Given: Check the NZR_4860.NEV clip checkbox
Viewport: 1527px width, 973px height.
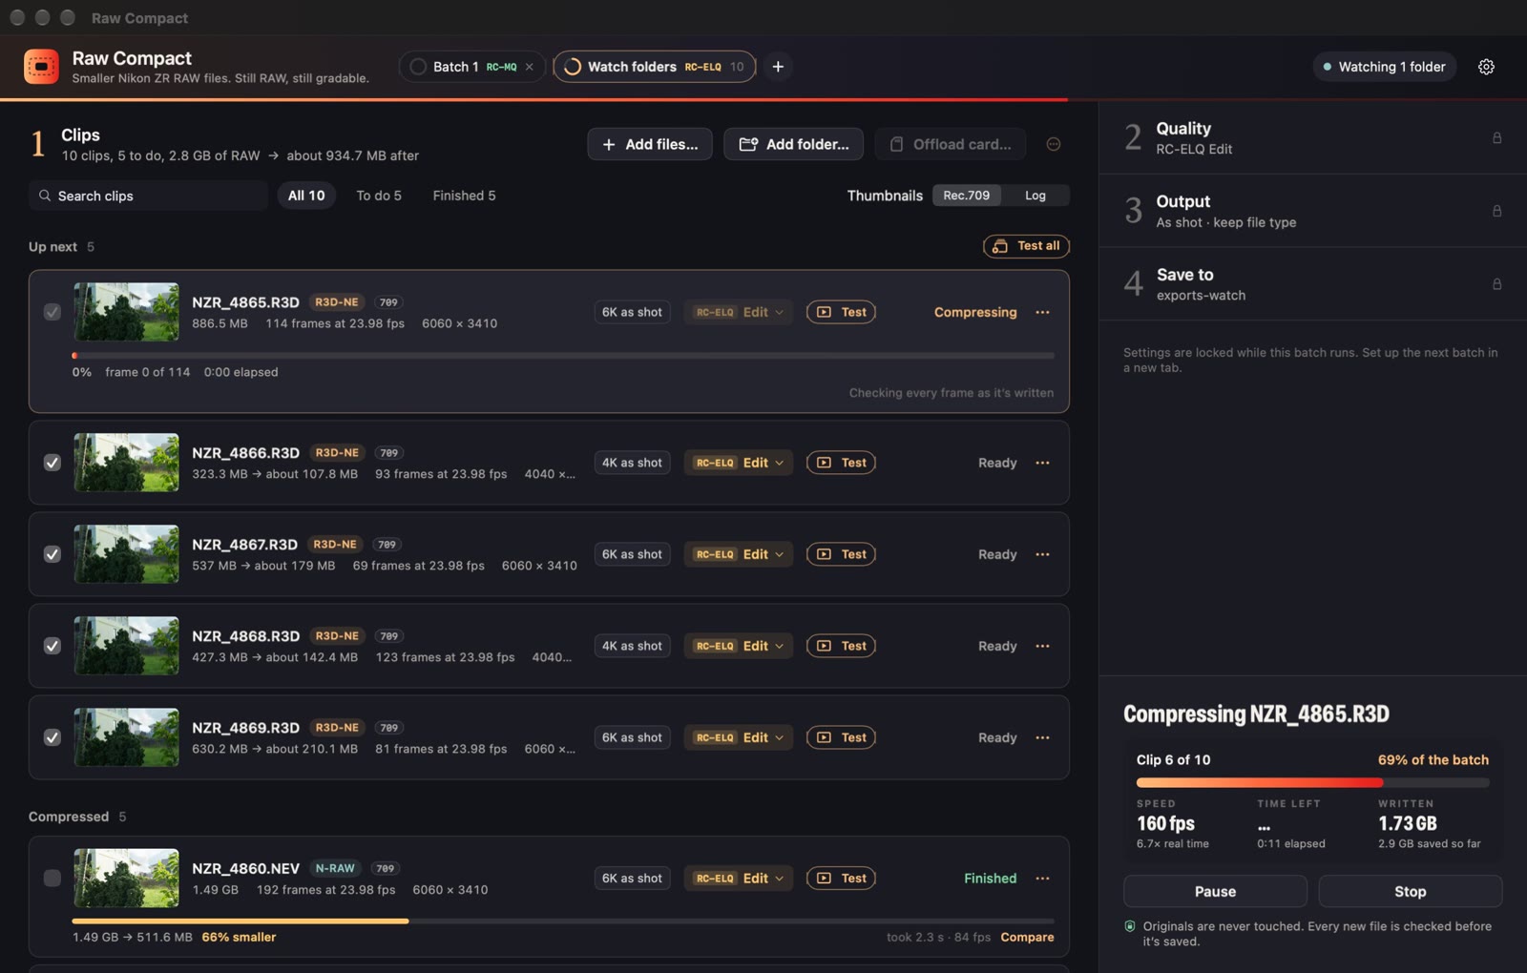Looking at the screenshot, I should (x=52, y=879).
